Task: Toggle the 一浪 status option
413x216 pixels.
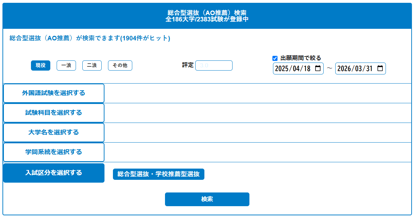Action: tap(66, 66)
